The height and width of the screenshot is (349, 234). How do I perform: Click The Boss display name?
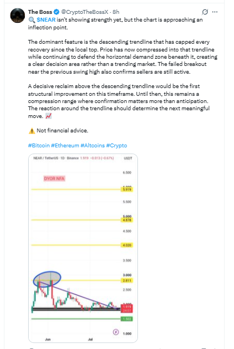(x=40, y=12)
